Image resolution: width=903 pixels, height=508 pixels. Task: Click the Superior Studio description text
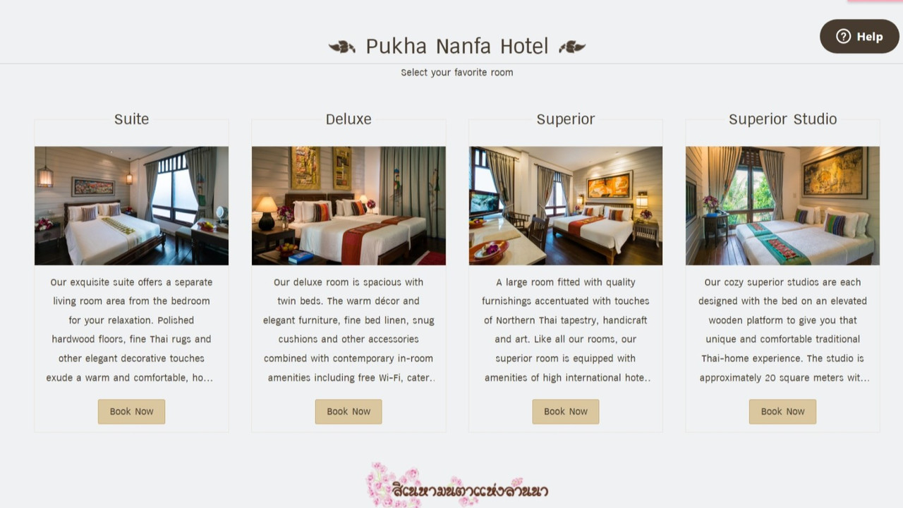point(782,329)
